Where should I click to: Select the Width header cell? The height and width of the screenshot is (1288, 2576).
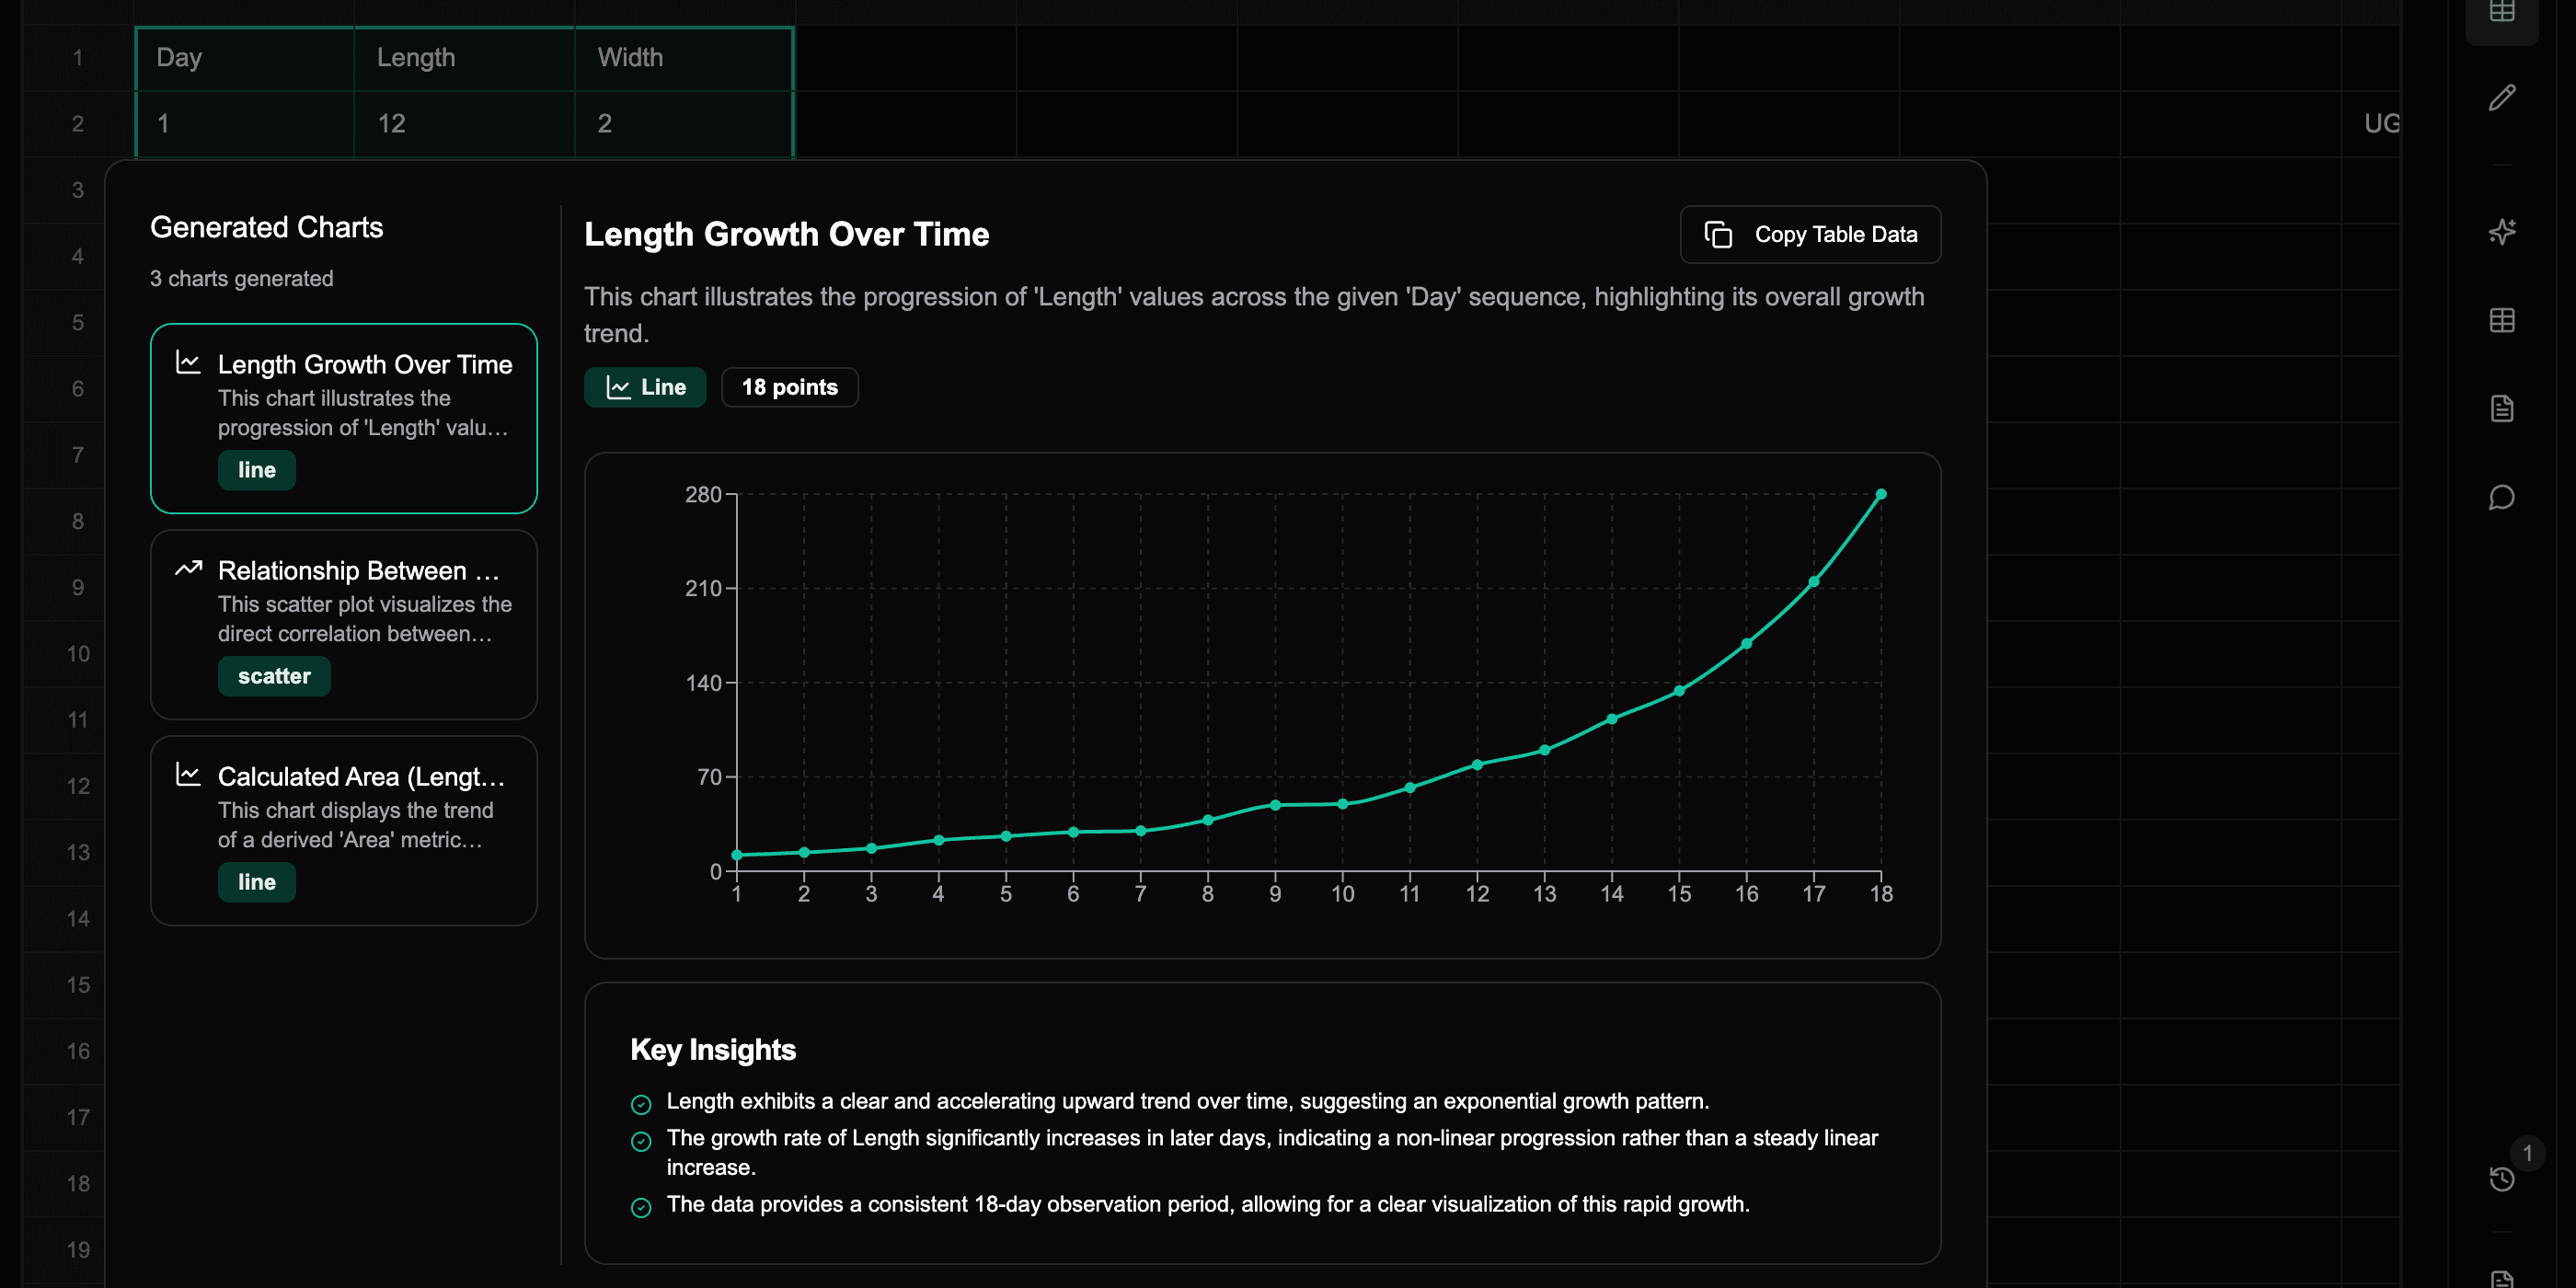(684, 58)
